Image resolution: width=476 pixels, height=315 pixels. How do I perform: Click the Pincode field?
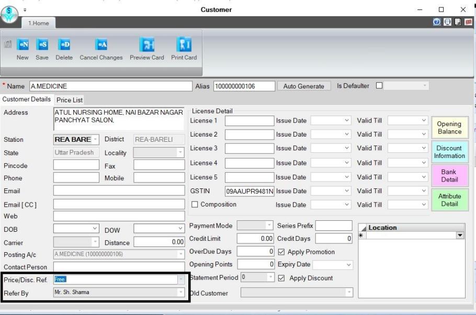(76, 165)
